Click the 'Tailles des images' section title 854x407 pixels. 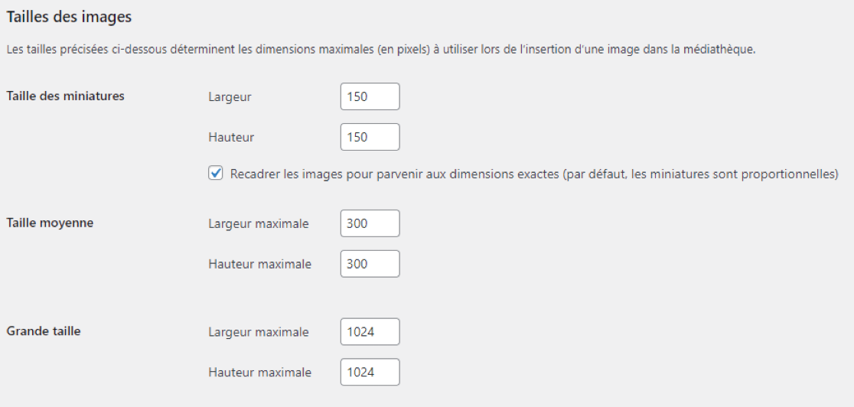click(x=69, y=15)
